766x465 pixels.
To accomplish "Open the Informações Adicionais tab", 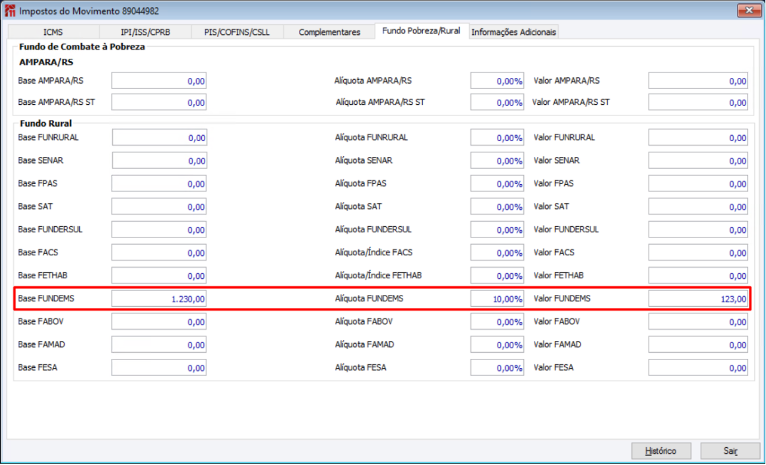I will 513,32.
